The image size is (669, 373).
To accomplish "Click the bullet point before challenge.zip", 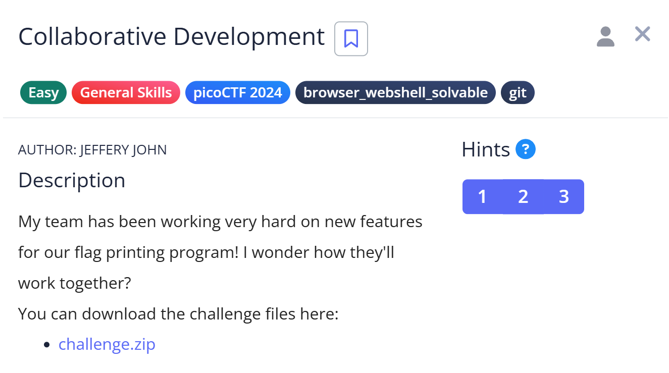I will pos(47,345).
